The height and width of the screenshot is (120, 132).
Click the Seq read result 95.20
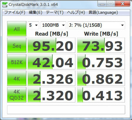click(x=51, y=45)
